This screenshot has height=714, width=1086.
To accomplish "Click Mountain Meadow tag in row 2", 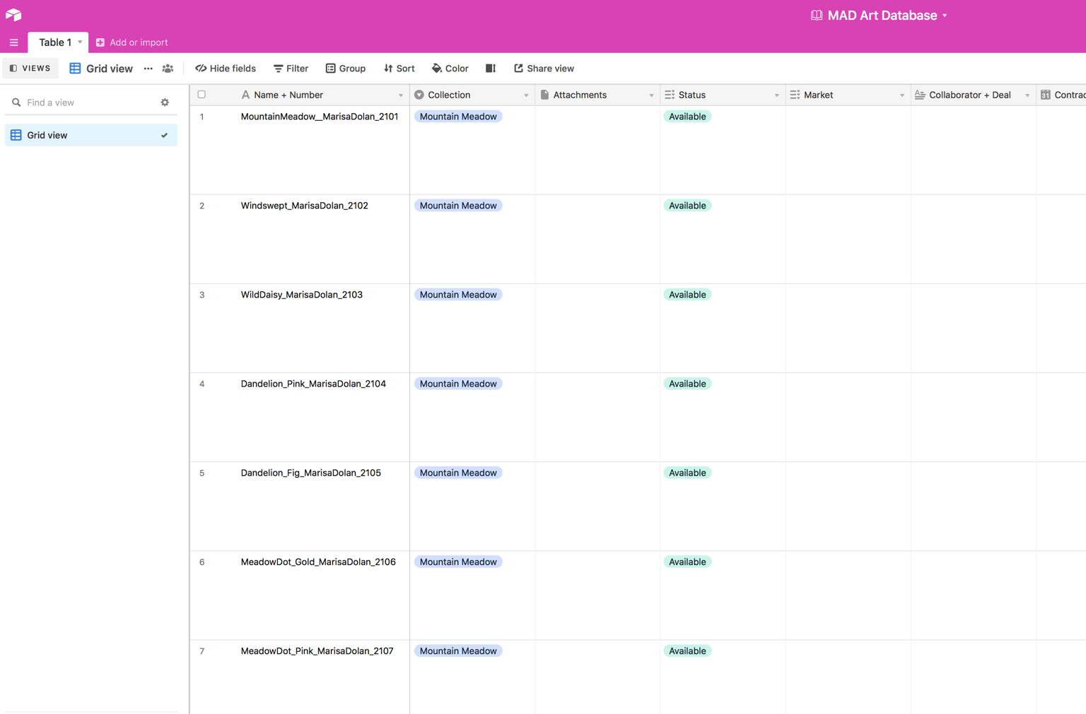I will (x=458, y=206).
